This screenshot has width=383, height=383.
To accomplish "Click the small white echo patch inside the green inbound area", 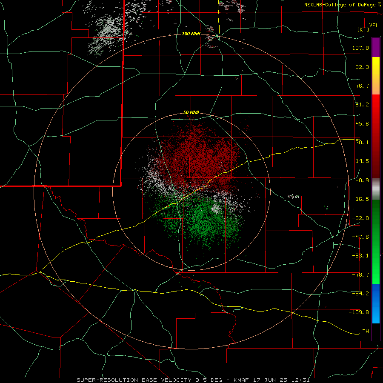I will (x=215, y=208).
